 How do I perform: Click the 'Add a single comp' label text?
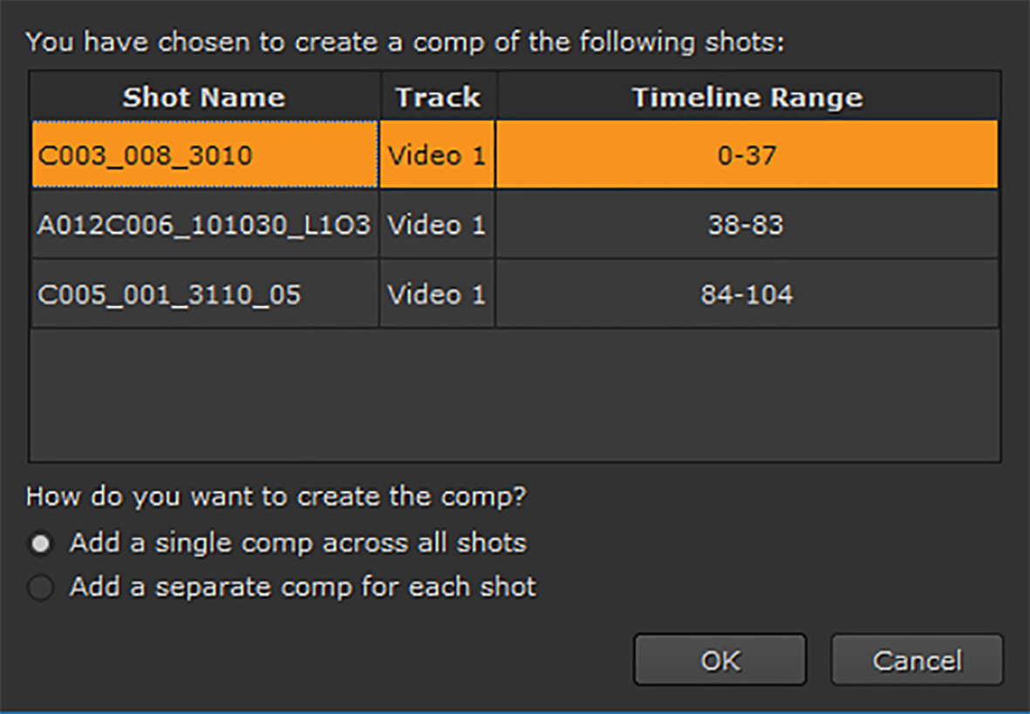pos(298,543)
